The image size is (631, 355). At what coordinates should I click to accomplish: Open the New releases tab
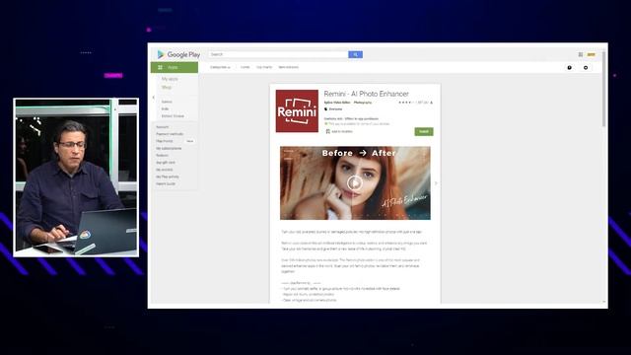pyautogui.click(x=289, y=67)
